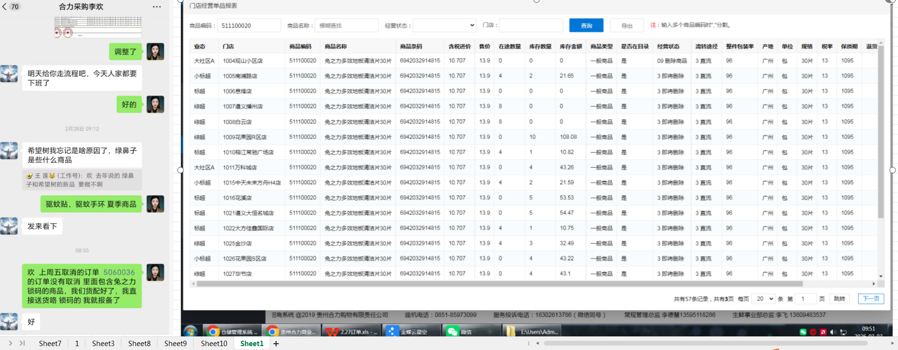Click the back arrow in the chat header
The width and height of the screenshot is (898, 350).
tap(5, 7)
